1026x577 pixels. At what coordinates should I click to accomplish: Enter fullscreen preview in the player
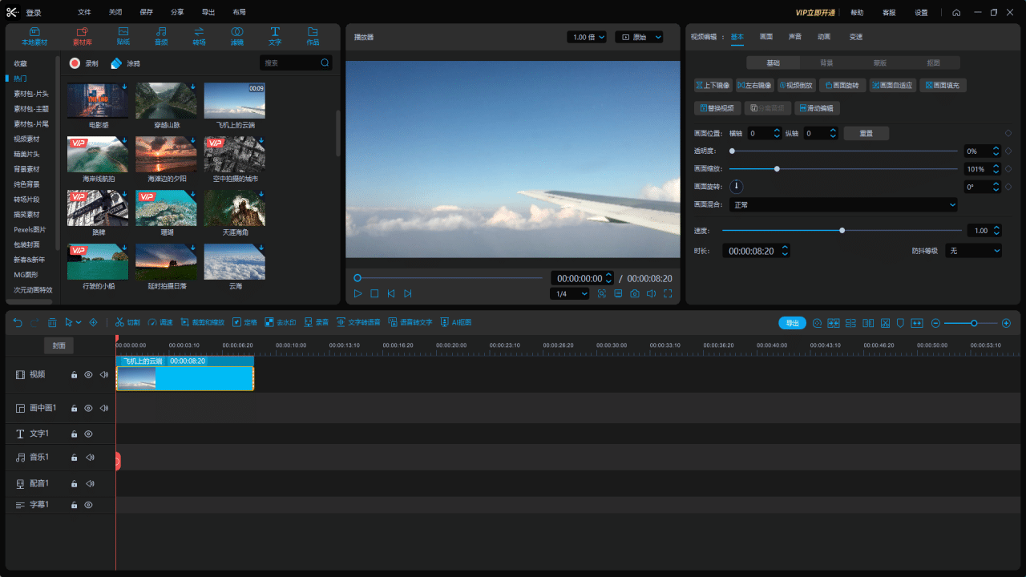point(668,294)
